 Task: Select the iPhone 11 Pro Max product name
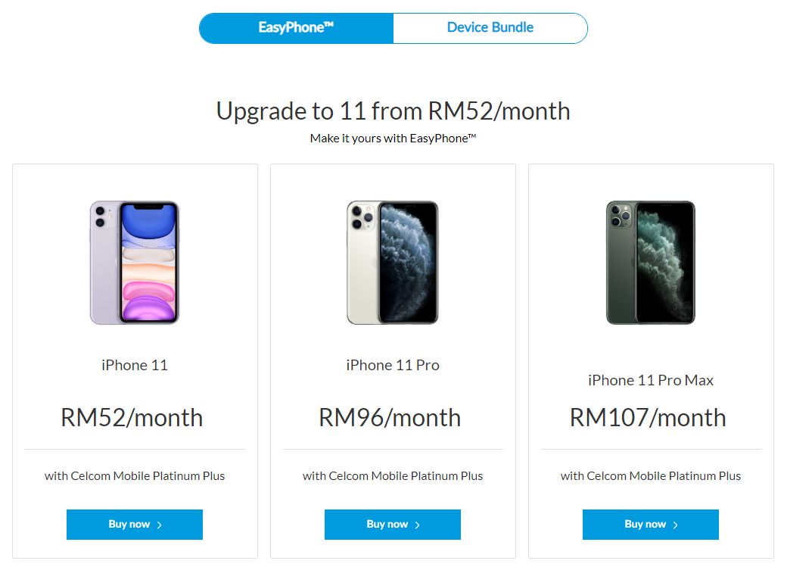(651, 380)
